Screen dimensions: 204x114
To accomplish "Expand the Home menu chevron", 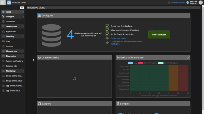I will pos(23,12).
